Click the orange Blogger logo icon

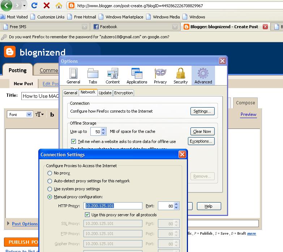coord(10,52)
